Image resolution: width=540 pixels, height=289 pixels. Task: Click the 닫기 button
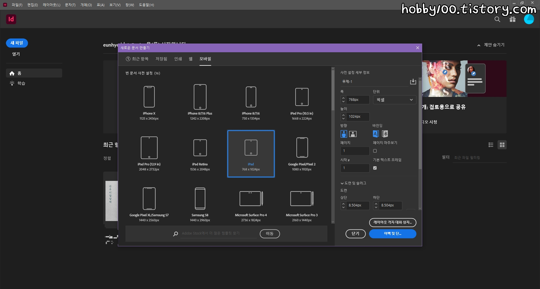355,234
